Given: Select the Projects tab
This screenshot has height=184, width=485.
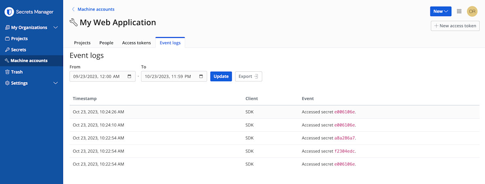Looking at the screenshot, I should [82, 43].
